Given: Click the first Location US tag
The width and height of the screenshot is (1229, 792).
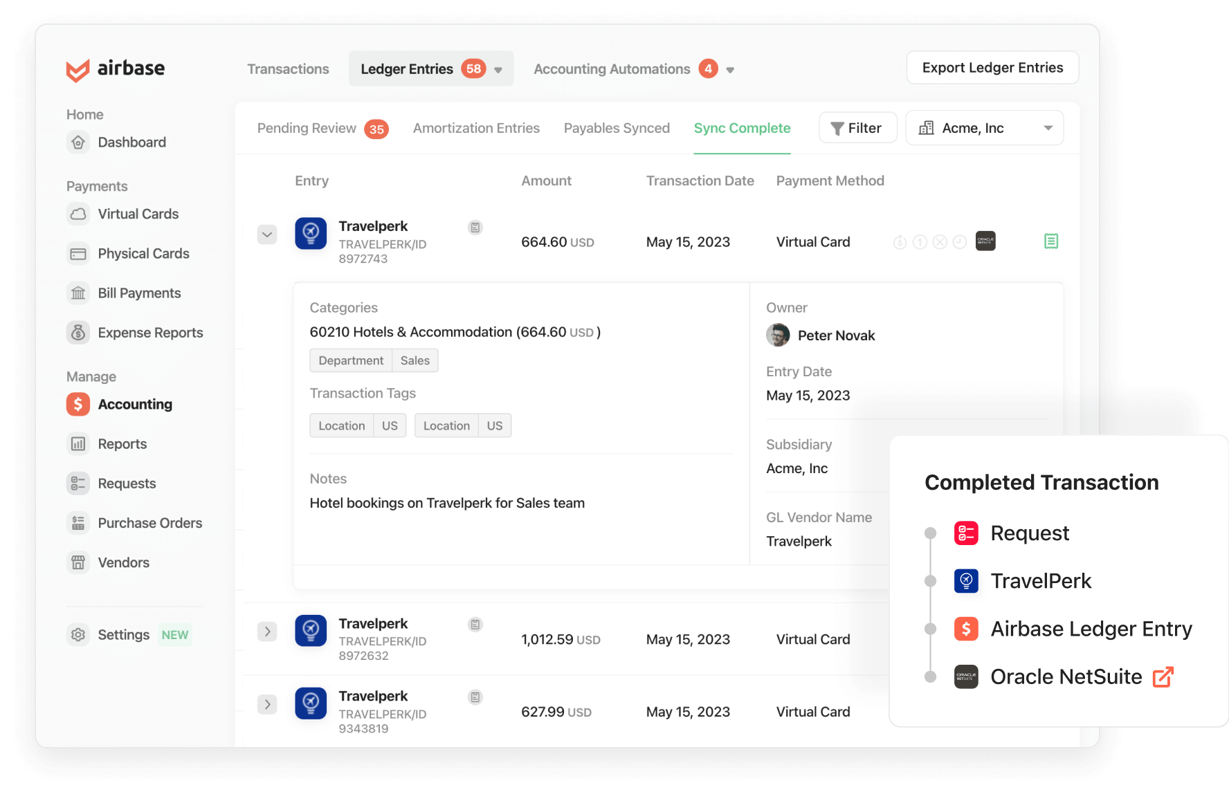Looking at the screenshot, I should tap(358, 425).
